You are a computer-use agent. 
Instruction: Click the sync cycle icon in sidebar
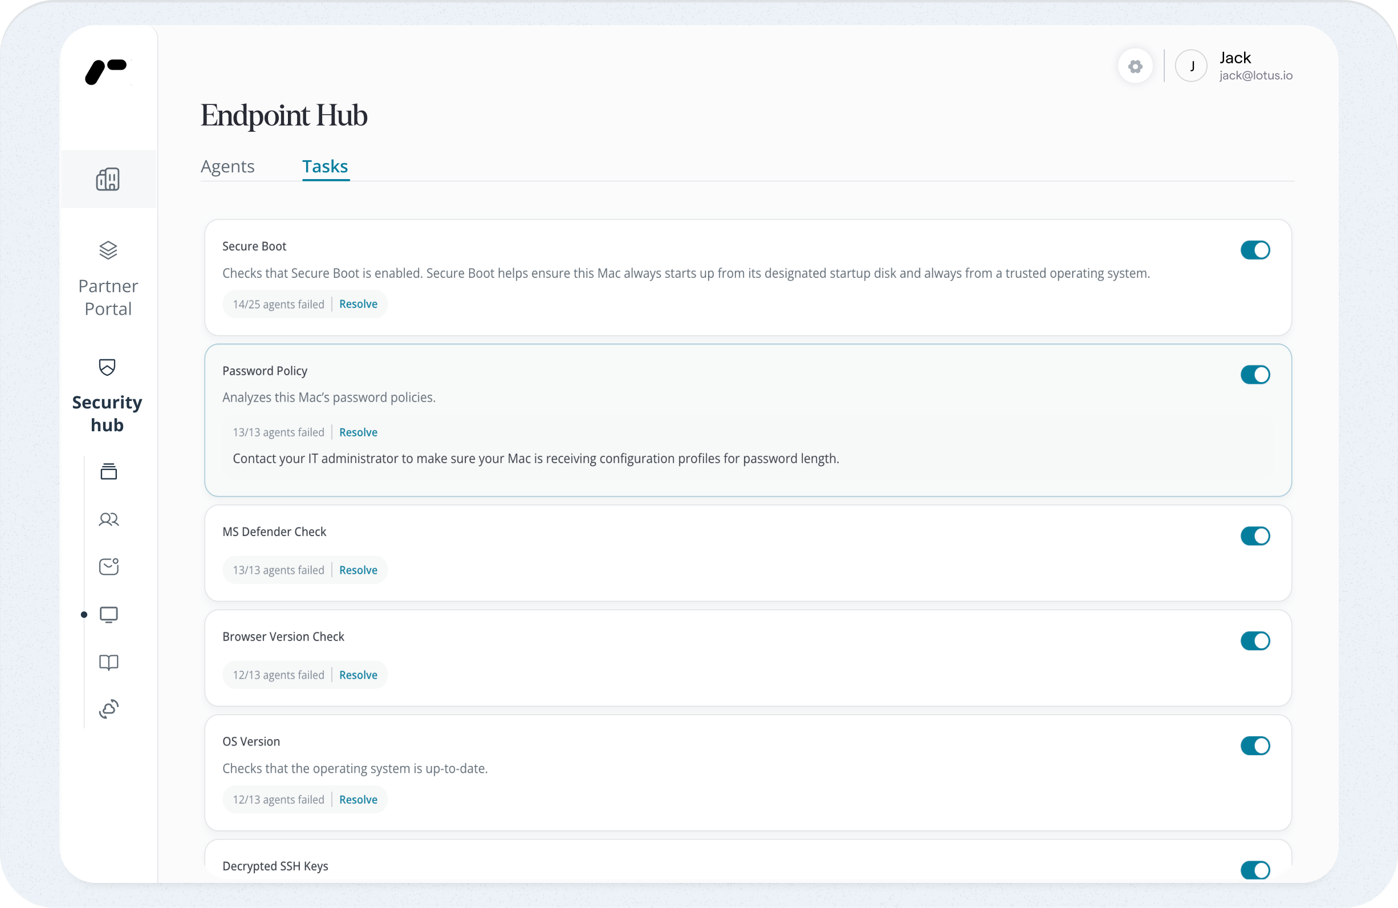pyautogui.click(x=109, y=710)
